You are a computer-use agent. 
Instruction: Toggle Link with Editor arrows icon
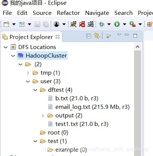coord(97,36)
